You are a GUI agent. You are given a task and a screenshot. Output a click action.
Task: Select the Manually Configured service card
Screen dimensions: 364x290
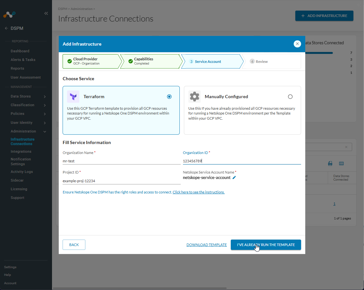242,110
